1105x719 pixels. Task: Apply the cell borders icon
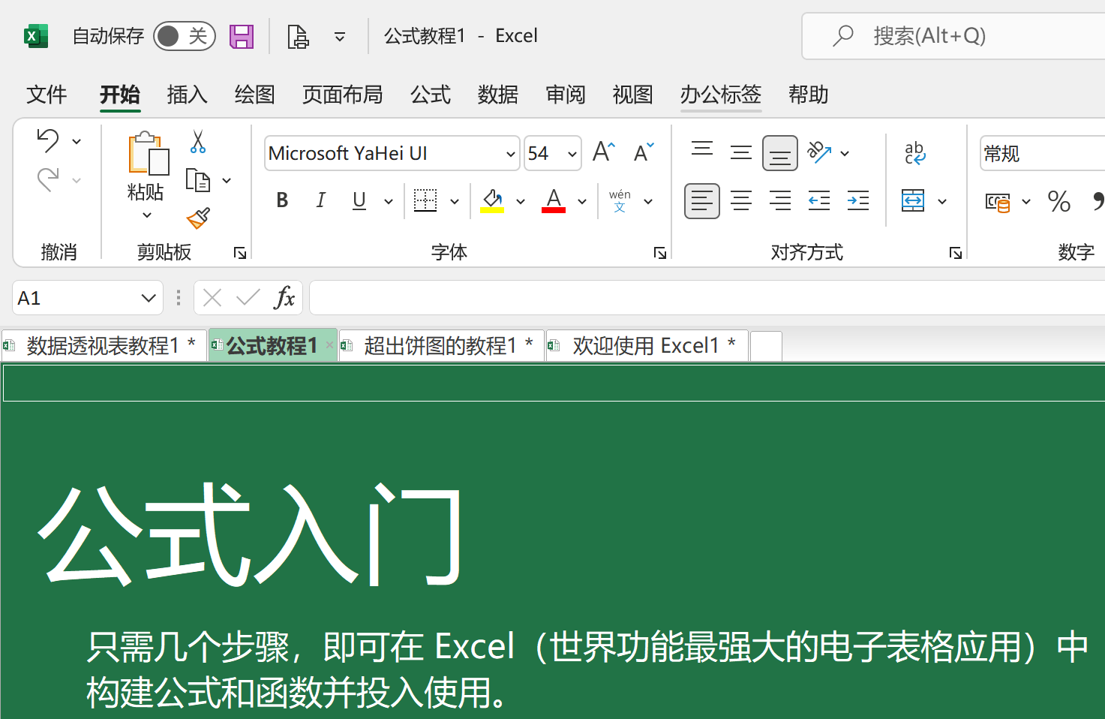(425, 200)
